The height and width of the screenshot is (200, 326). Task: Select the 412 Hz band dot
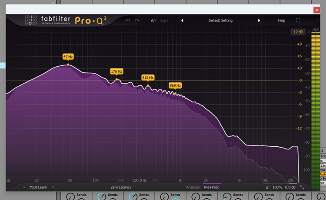148,86
